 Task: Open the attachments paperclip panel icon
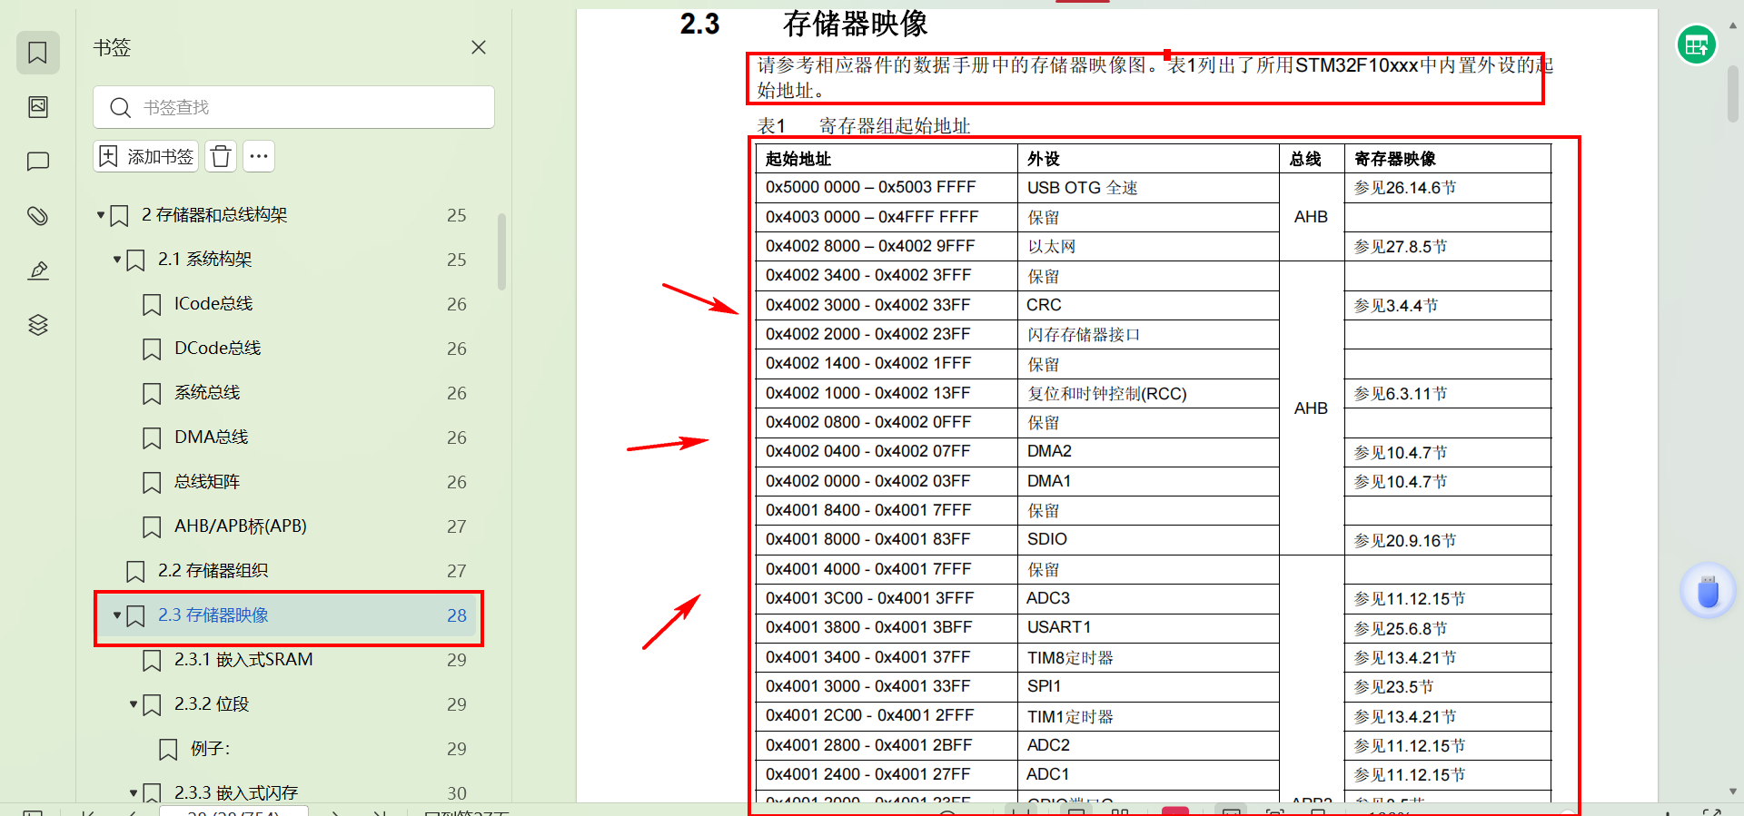click(x=37, y=216)
